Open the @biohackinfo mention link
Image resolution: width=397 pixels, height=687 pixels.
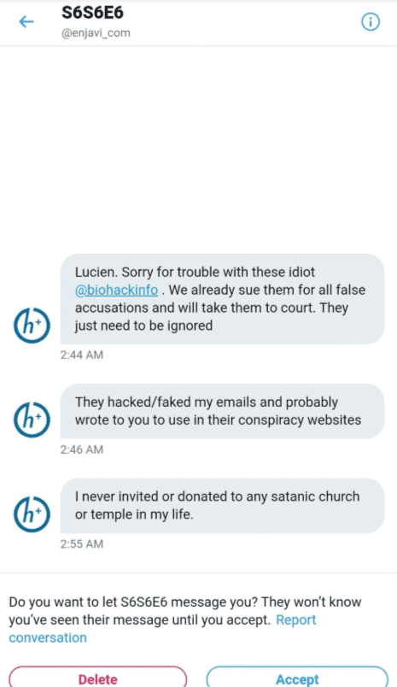(x=116, y=290)
